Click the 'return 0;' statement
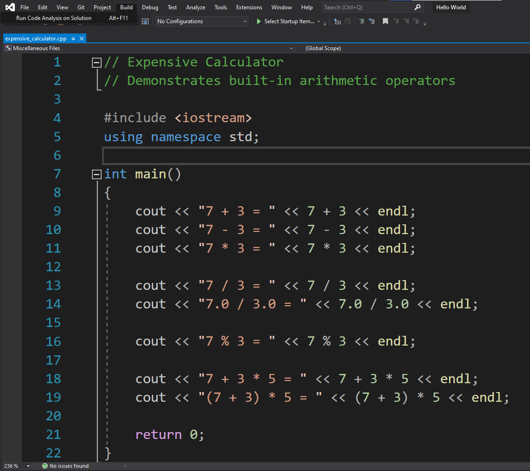Screen dimensions: 530x471 (x=170, y=434)
